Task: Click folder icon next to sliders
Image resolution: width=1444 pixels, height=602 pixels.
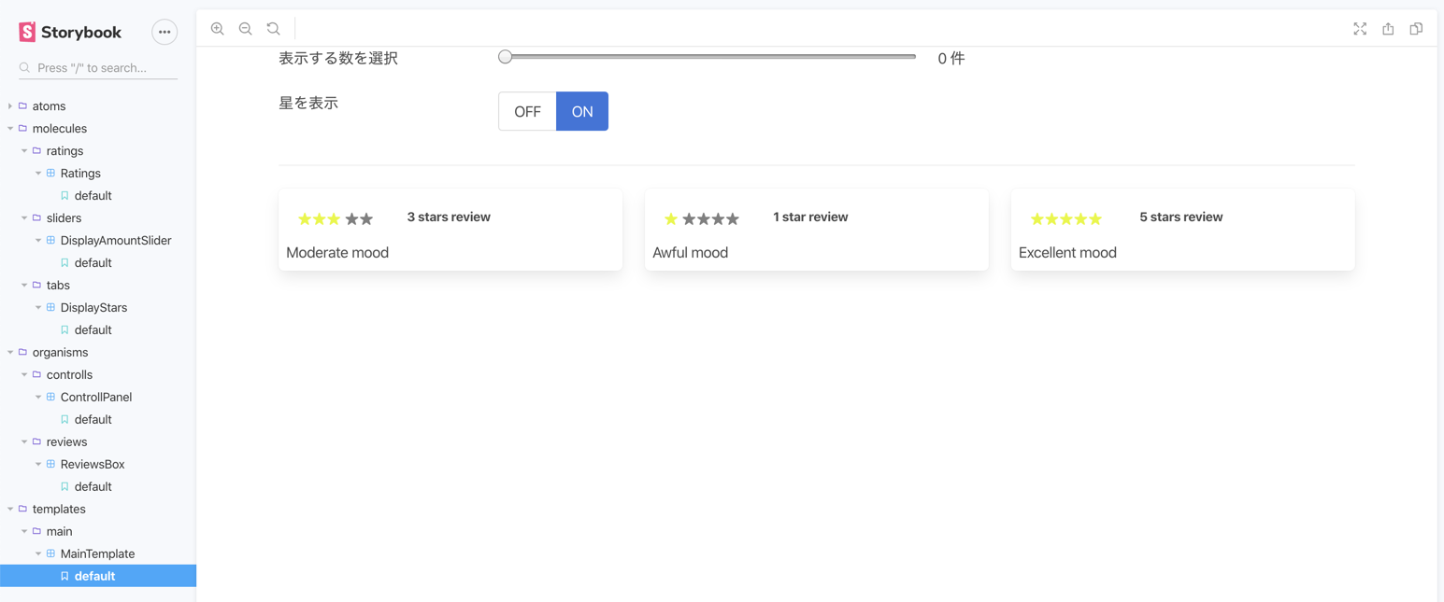Action: coord(37,218)
